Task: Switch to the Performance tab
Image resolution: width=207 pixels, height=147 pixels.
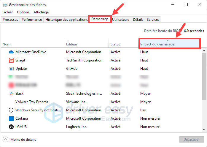Action: [x=32, y=20]
